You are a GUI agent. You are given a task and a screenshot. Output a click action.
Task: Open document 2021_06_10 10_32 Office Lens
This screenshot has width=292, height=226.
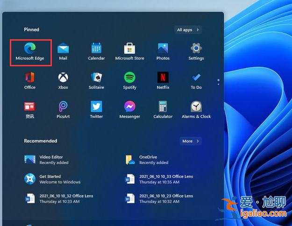(59, 198)
